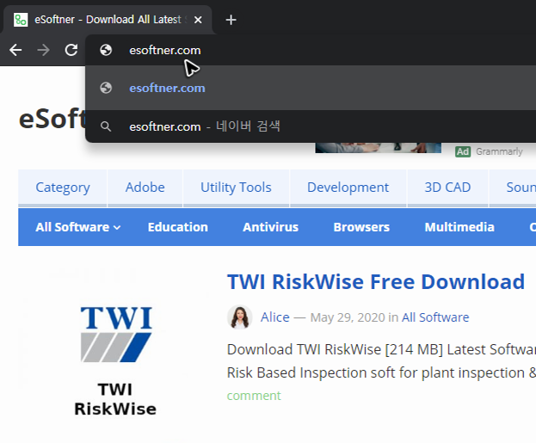Select the Naver search suggestion for esoftner.com

coord(311,126)
